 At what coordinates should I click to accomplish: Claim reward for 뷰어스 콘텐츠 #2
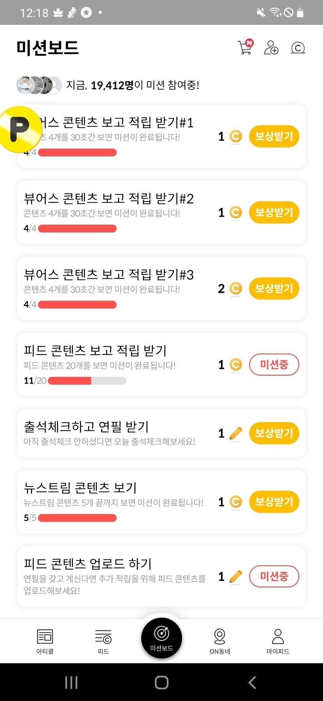coord(274,212)
